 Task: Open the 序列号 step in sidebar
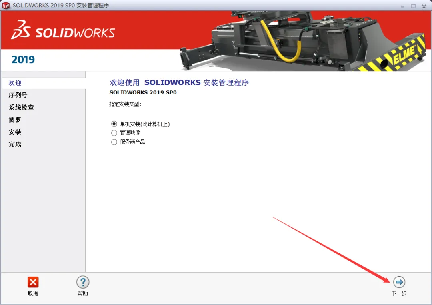pyautogui.click(x=18, y=95)
